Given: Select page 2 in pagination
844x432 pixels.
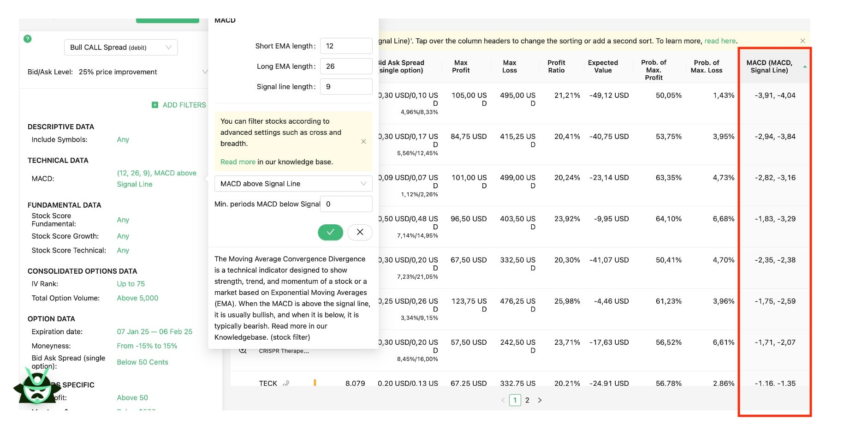Looking at the screenshot, I should coord(527,400).
